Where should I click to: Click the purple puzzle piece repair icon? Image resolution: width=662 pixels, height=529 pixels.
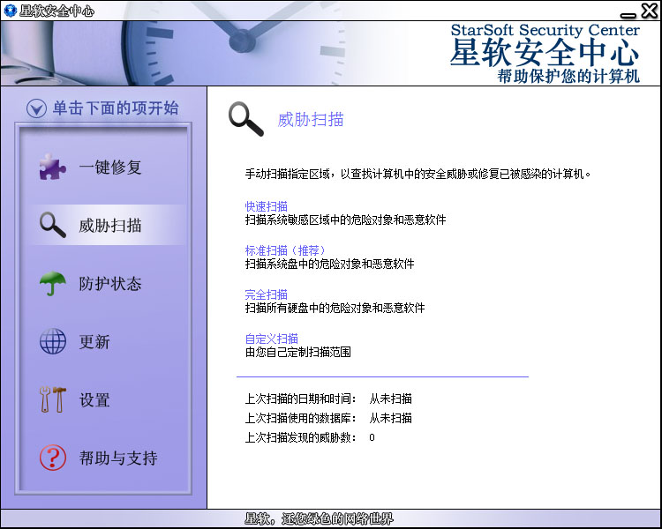[52, 167]
